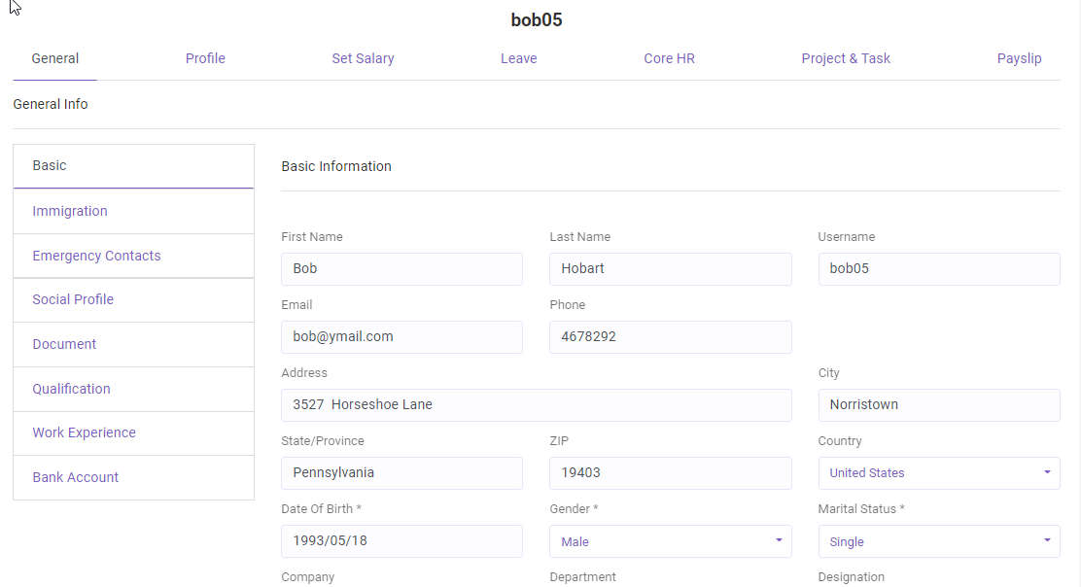
Task: Open the Leave tab
Action: click(518, 58)
